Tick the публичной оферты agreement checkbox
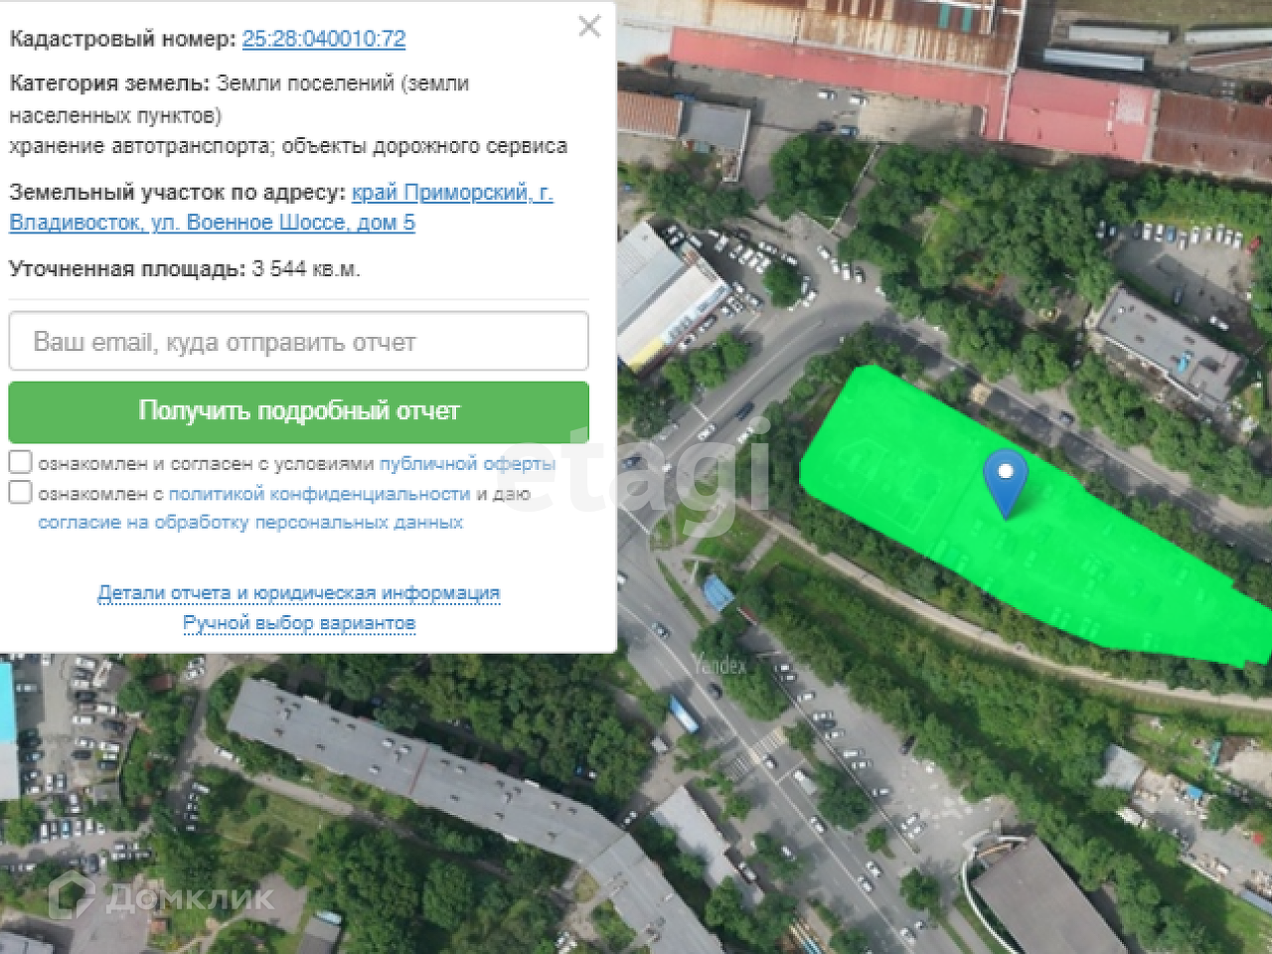 (x=21, y=462)
